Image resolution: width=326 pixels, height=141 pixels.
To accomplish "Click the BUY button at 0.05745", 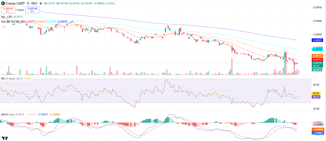I will click(32, 10).
